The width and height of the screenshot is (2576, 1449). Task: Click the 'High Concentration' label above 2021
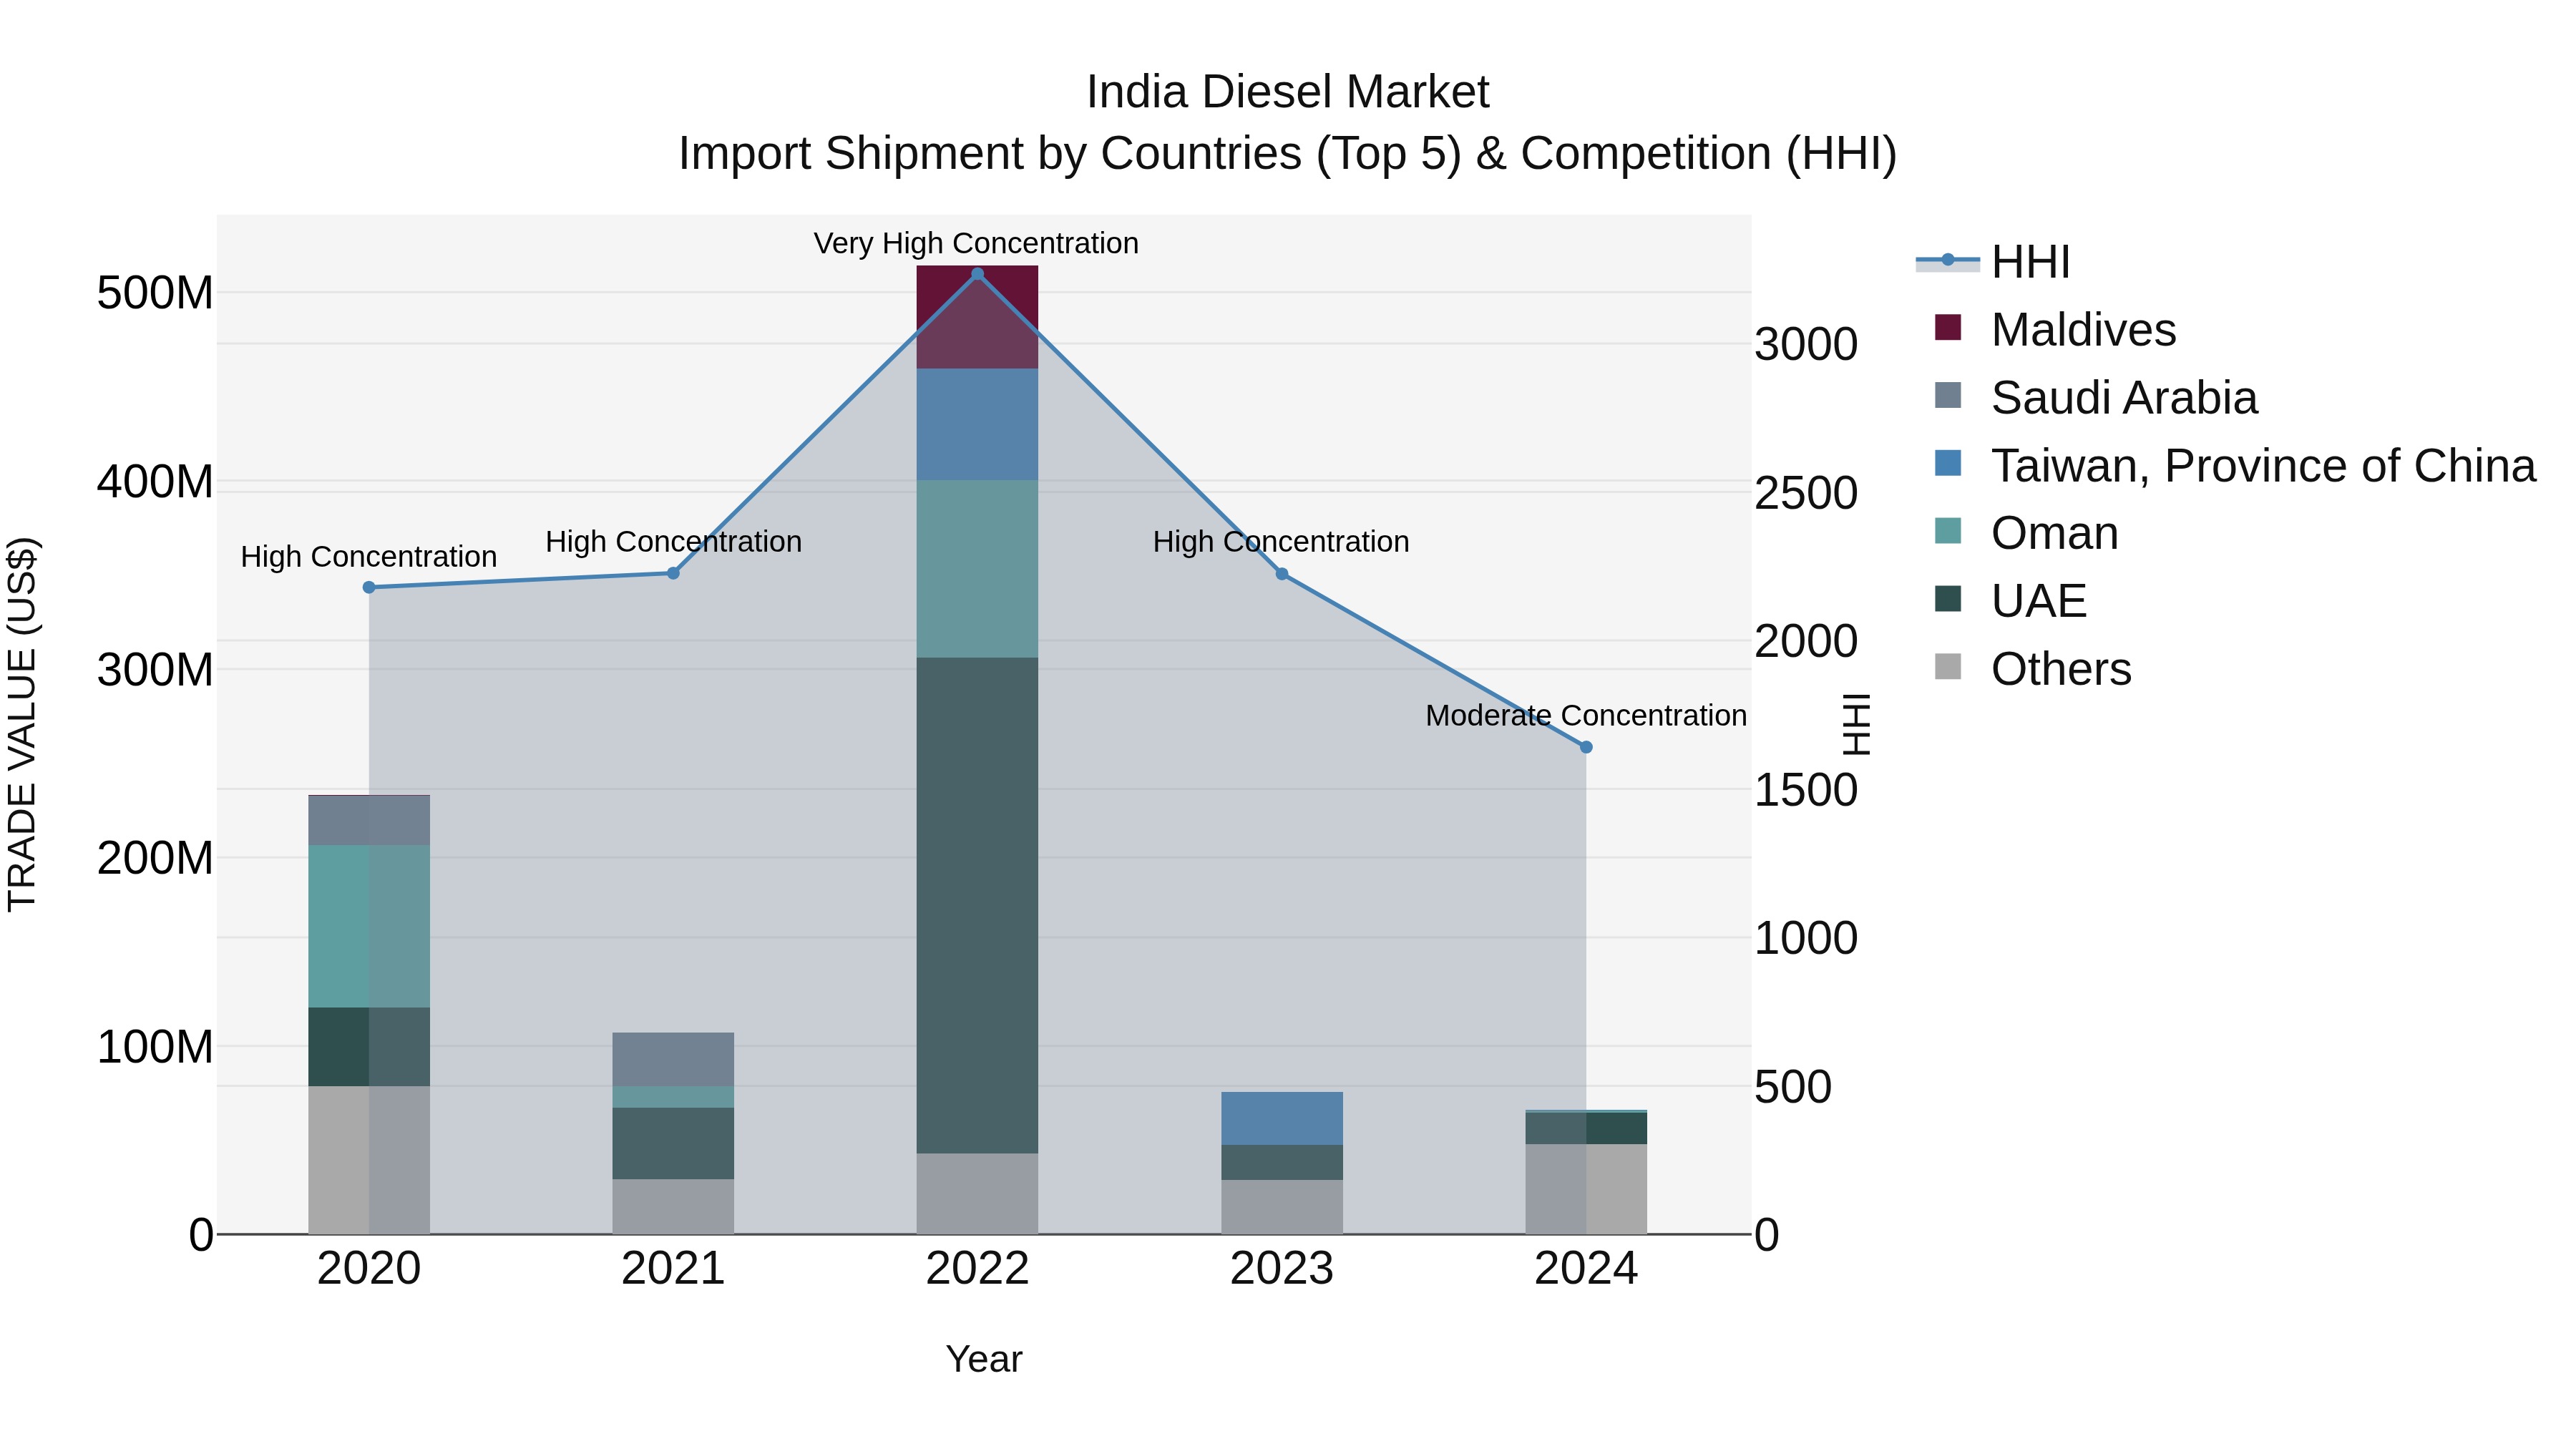(x=673, y=541)
